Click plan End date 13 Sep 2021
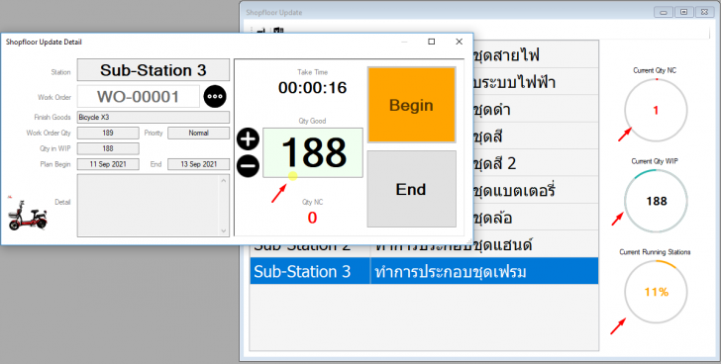The image size is (721, 364). pyautogui.click(x=199, y=164)
